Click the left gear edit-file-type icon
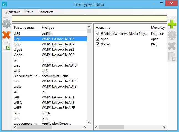The height and width of the screenshot is (132, 179). tap(6, 24)
